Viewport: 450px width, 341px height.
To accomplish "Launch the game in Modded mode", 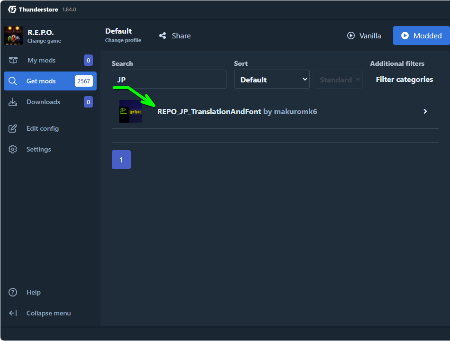I will point(421,36).
